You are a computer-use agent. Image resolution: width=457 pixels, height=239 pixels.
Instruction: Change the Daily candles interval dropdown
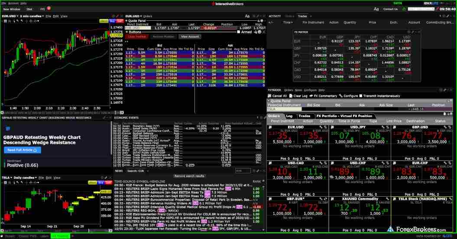coord(25,178)
